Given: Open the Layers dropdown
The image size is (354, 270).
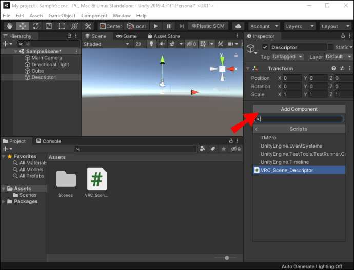Looking at the screenshot, I should pos(300,26).
